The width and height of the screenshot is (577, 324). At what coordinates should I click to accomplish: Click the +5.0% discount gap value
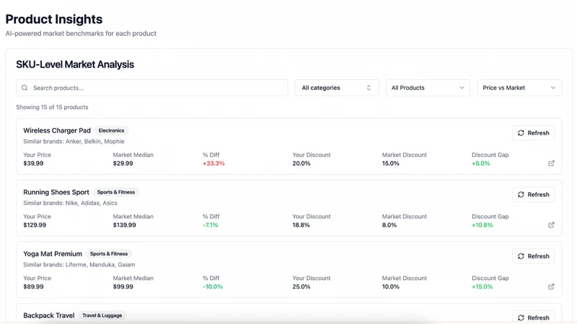point(481,163)
